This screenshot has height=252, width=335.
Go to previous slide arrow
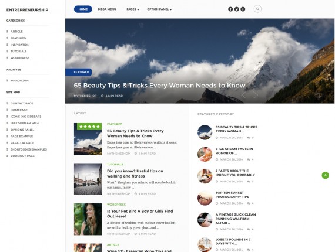244,95
